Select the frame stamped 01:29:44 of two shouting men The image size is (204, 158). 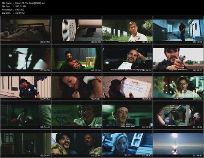click(77, 143)
